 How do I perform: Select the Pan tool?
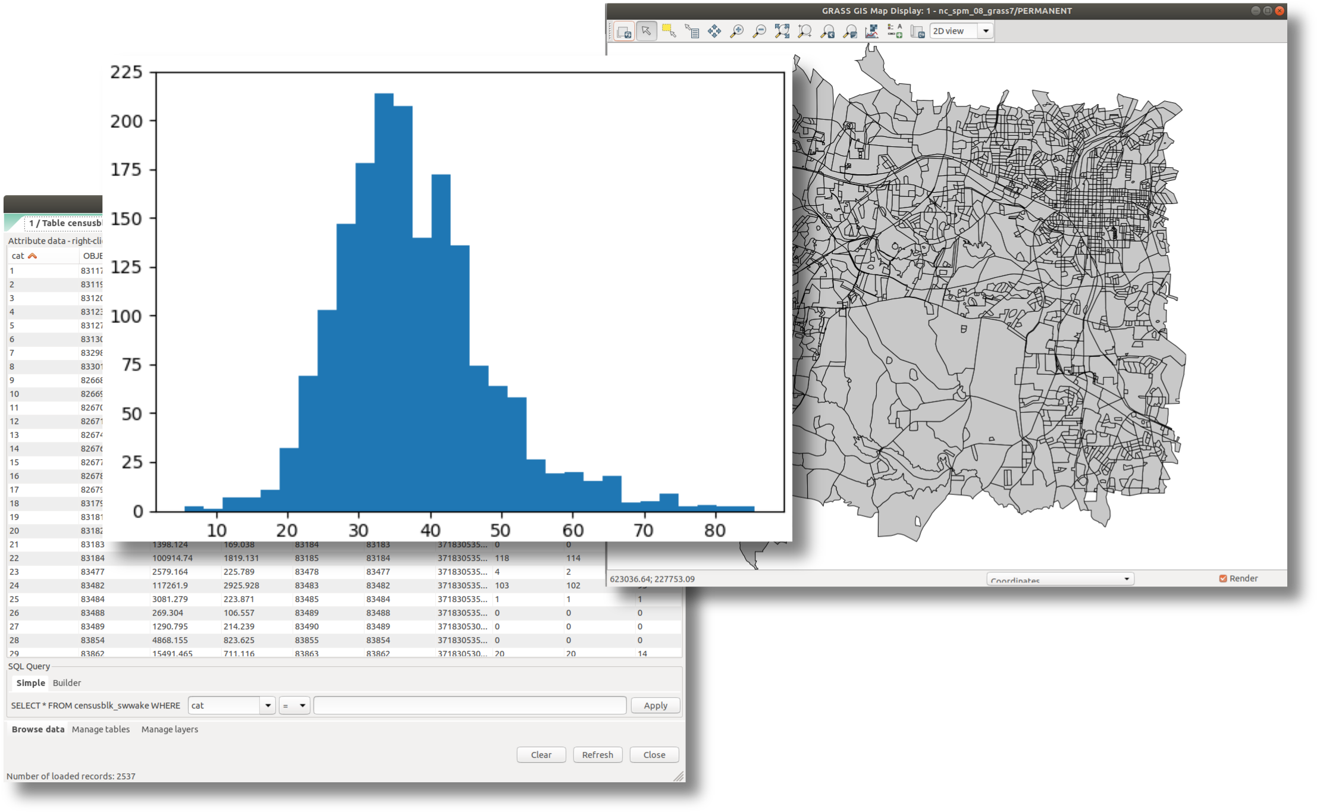tap(714, 32)
